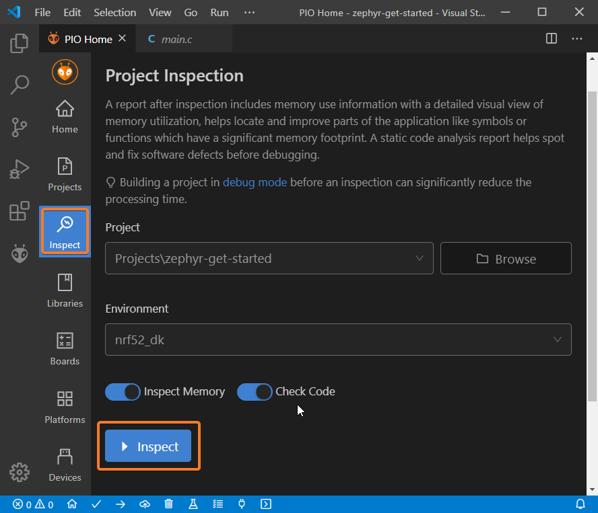The height and width of the screenshot is (513, 598).
Task: Open the Selection menu
Action: click(x=114, y=13)
